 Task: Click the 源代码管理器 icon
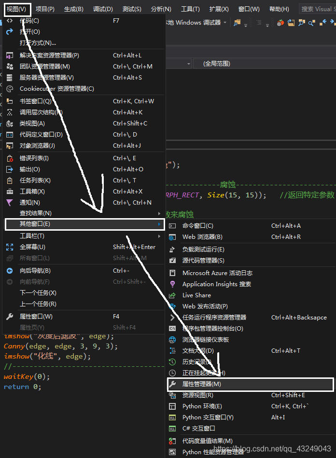click(172, 260)
